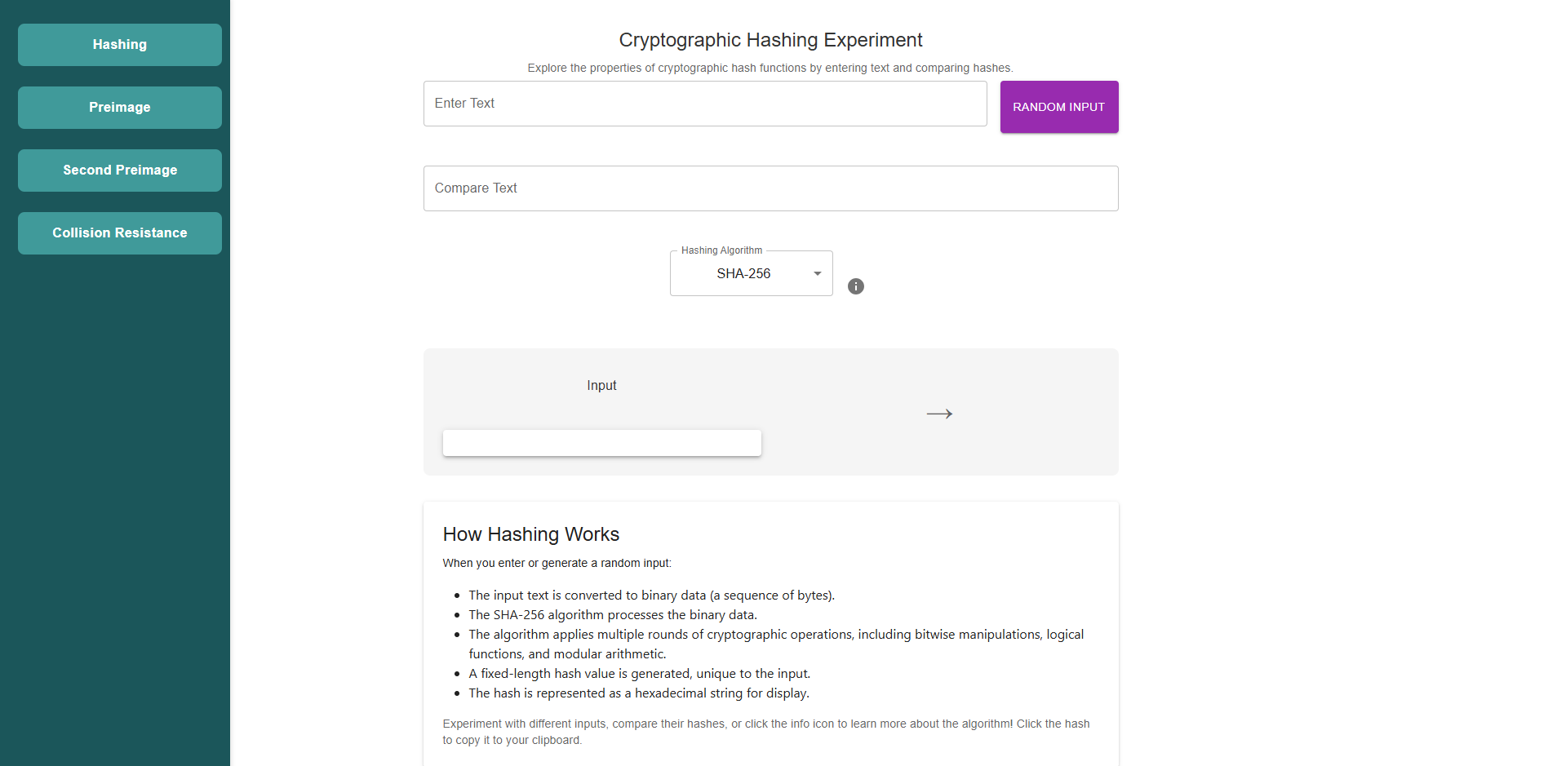
Task: Go to the Second Preimage section
Action: tap(120, 170)
